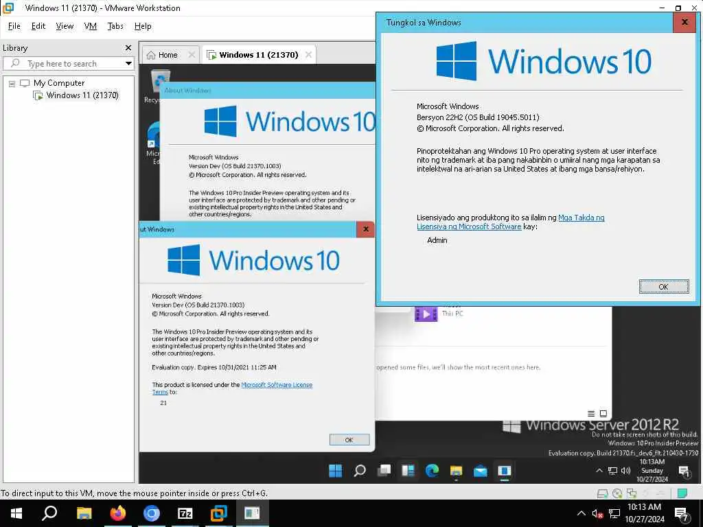Open guest notification center icon

tap(684, 471)
